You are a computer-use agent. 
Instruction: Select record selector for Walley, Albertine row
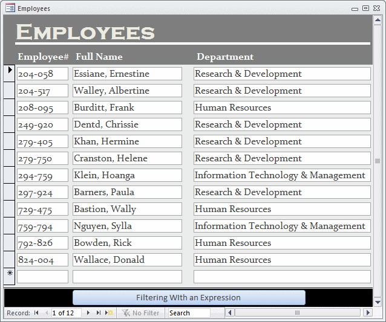tap(9, 90)
